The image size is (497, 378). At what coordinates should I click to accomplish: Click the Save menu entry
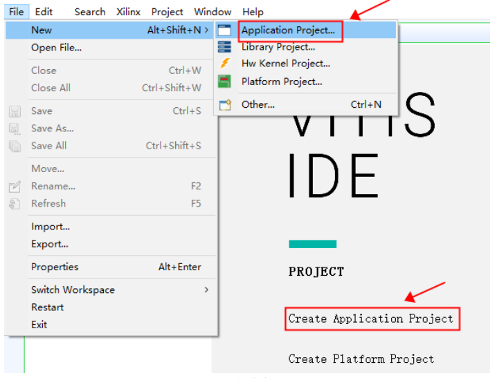pos(109,111)
